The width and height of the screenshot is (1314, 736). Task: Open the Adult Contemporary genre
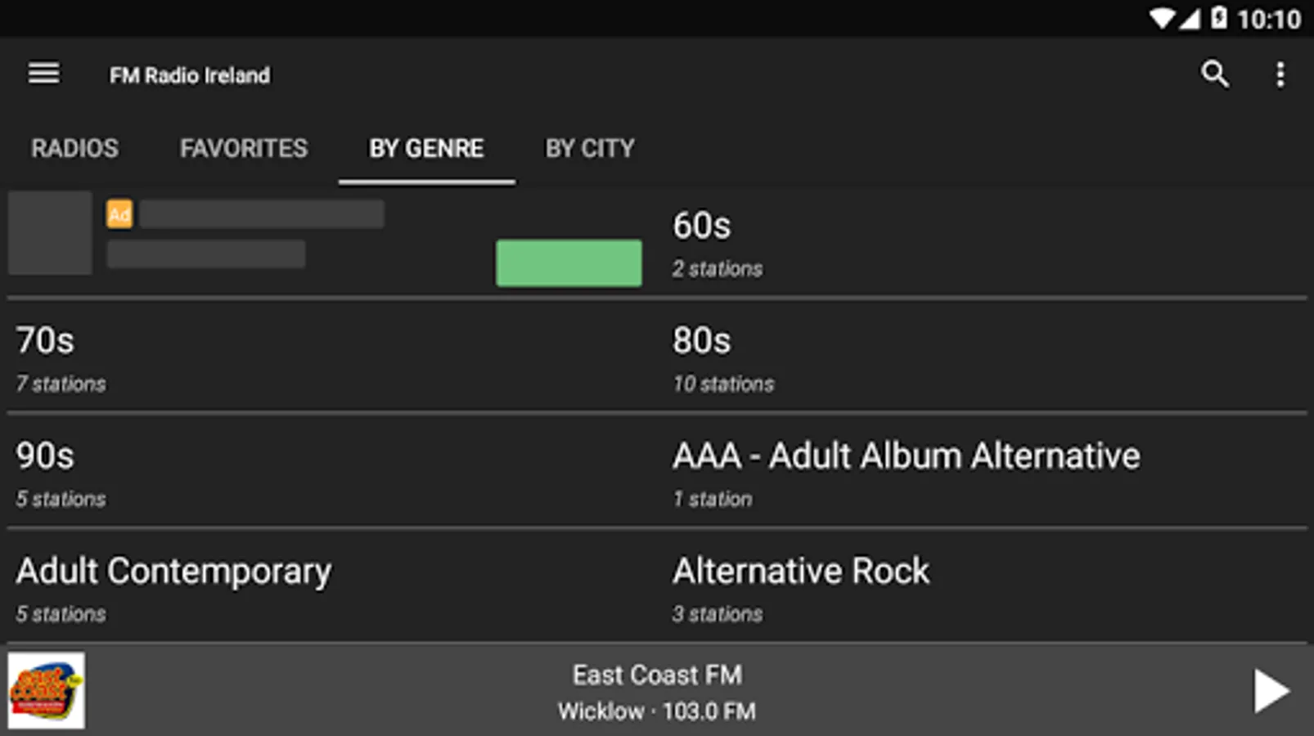pyautogui.click(x=327, y=588)
